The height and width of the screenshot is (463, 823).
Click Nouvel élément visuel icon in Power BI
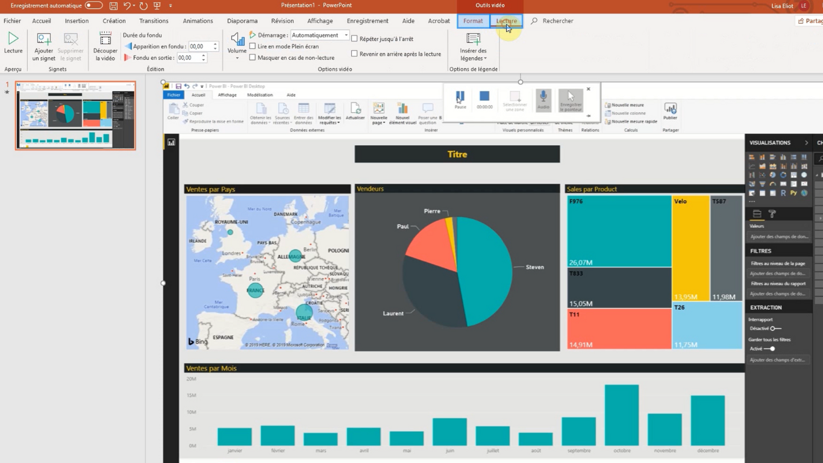coord(402,109)
